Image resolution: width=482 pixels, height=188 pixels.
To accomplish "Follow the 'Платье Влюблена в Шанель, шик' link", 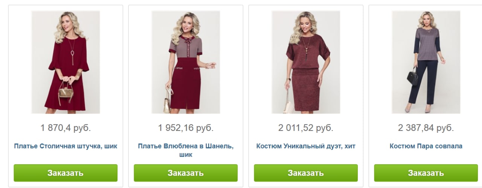I will [186, 150].
